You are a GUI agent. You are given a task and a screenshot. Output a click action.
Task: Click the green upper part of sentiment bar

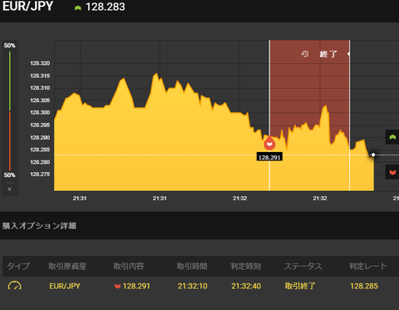coord(10,81)
